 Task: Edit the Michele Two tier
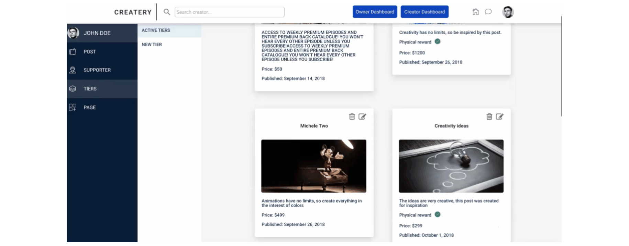362,116
